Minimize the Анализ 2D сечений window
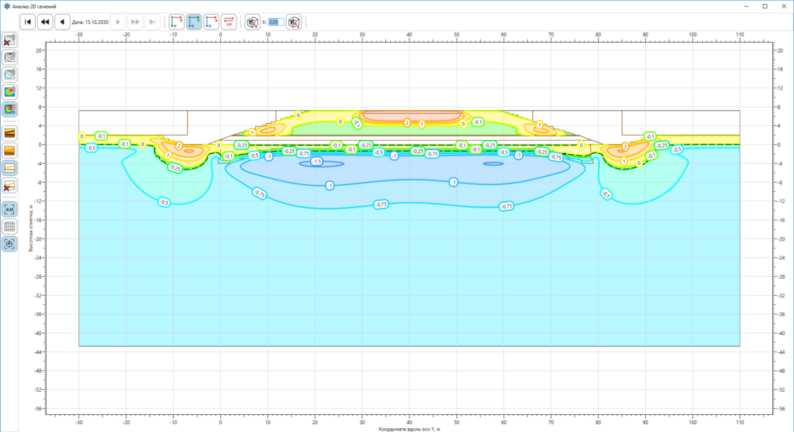The width and height of the screenshot is (794, 432). [747, 6]
